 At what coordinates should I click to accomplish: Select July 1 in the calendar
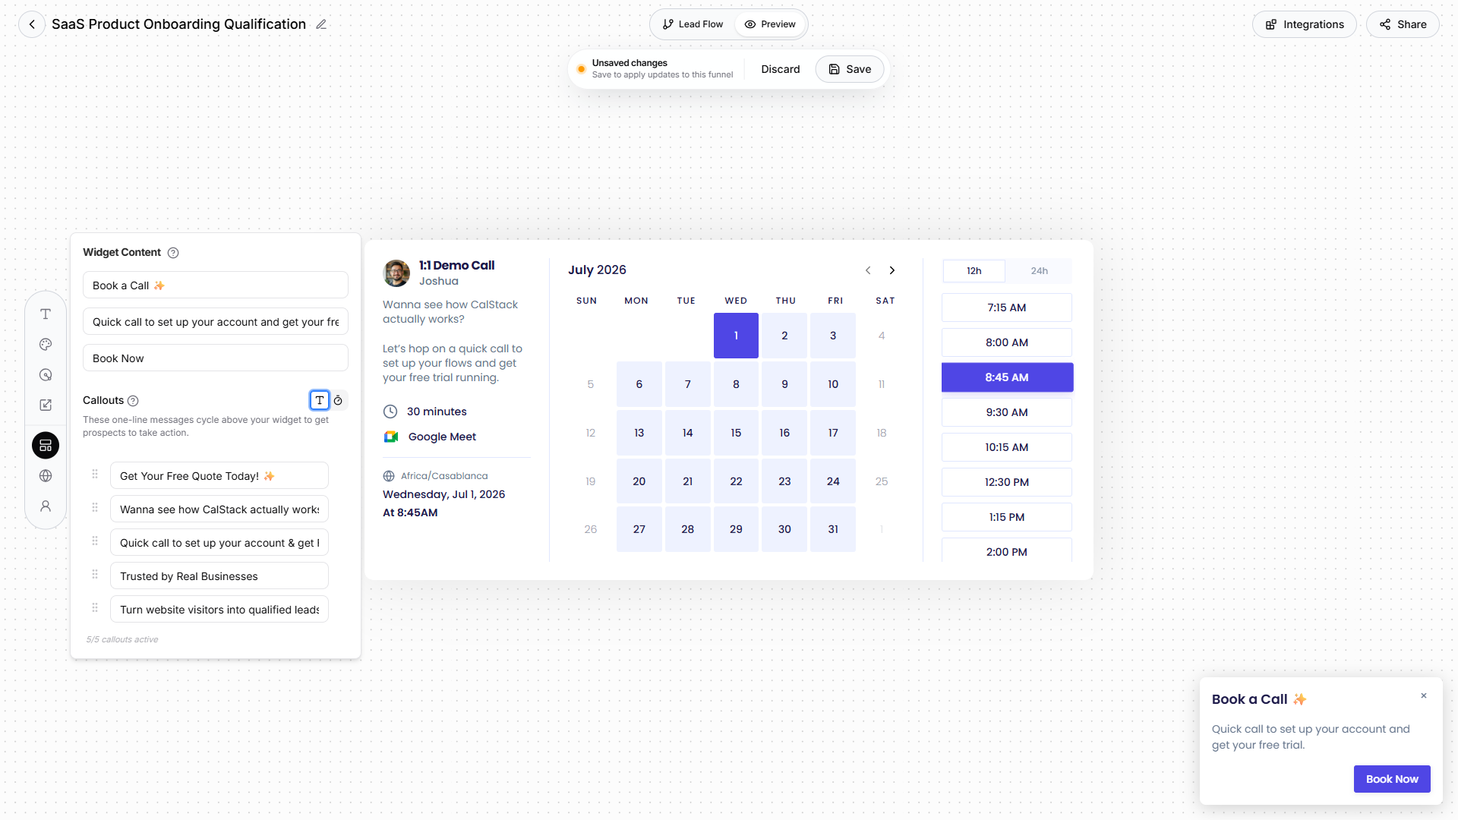pyautogui.click(x=736, y=336)
